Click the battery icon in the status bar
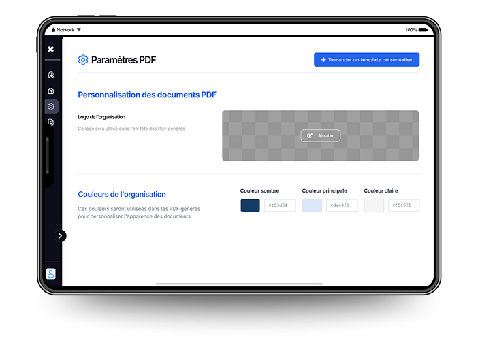 423,29
